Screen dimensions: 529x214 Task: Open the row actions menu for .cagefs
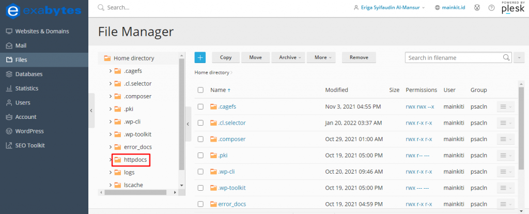(506, 106)
